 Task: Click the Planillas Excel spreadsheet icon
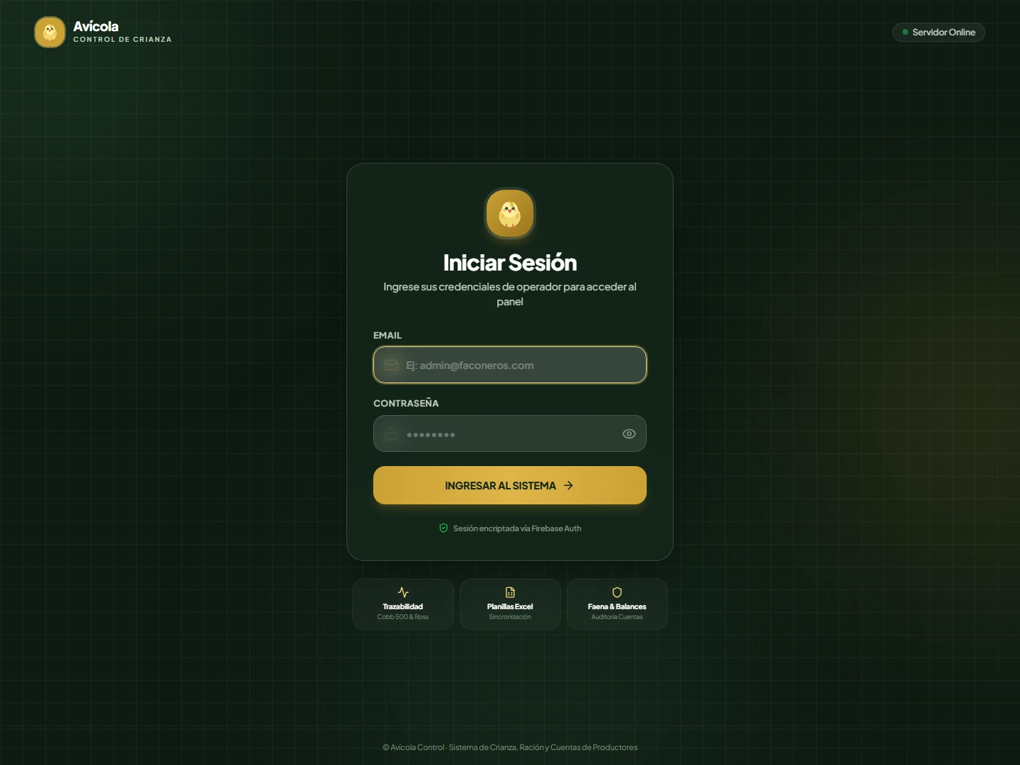(510, 592)
